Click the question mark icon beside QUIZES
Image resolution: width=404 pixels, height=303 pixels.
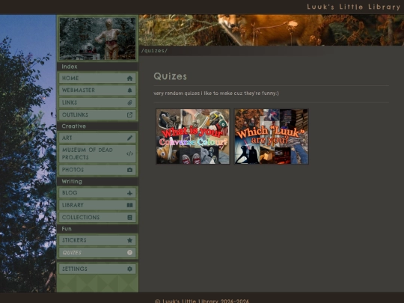tap(129, 253)
